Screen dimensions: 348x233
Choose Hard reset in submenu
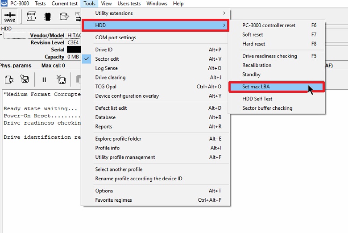(277, 44)
